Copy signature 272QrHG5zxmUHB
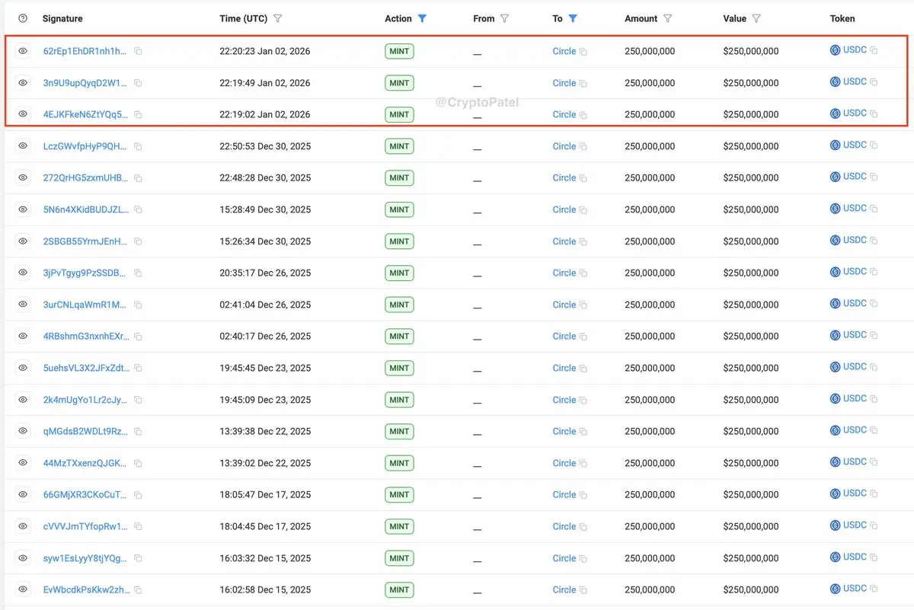Screen dimensions: 914x610 [138, 178]
